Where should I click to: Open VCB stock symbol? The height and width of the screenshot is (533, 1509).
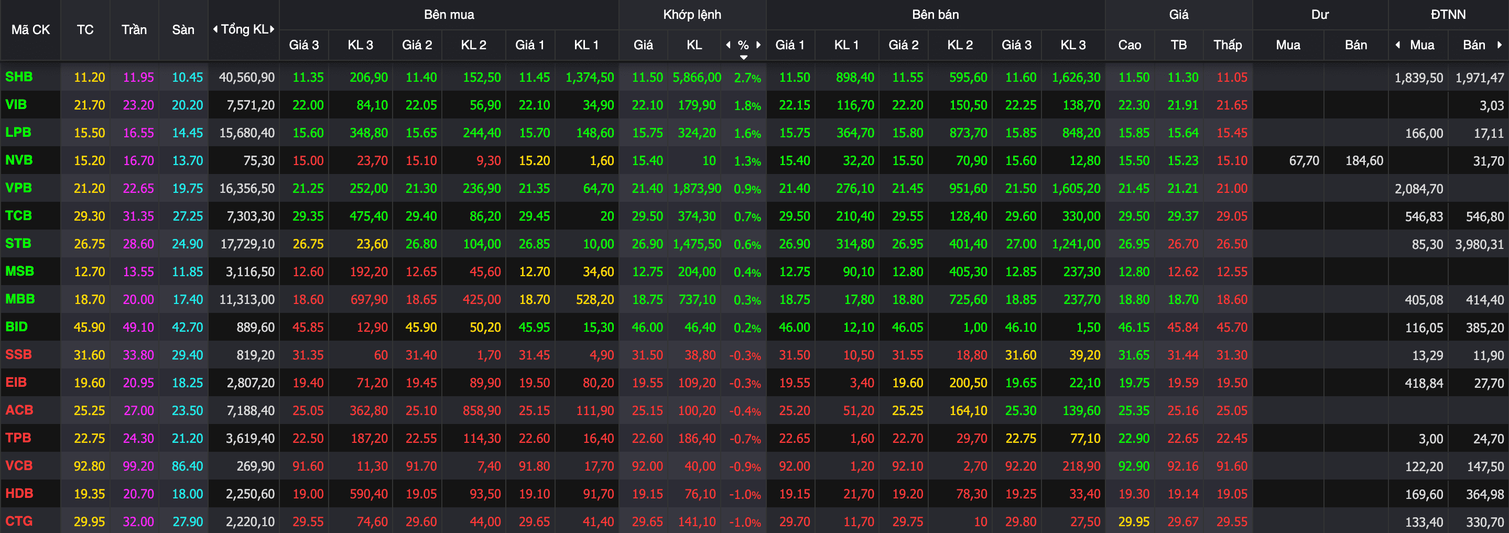click(x=19, y=465)
